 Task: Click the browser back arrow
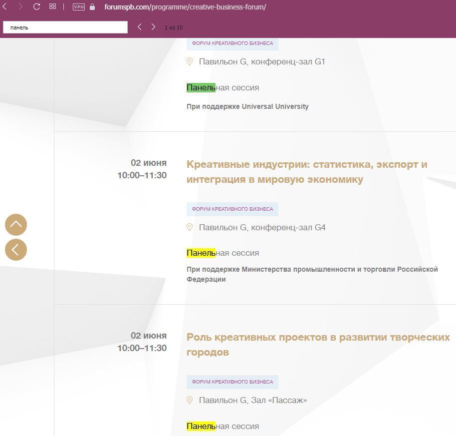pyautogui.click(x=5, y=7)
